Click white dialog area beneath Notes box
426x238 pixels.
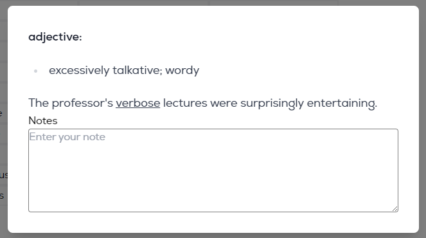[213, 223]
